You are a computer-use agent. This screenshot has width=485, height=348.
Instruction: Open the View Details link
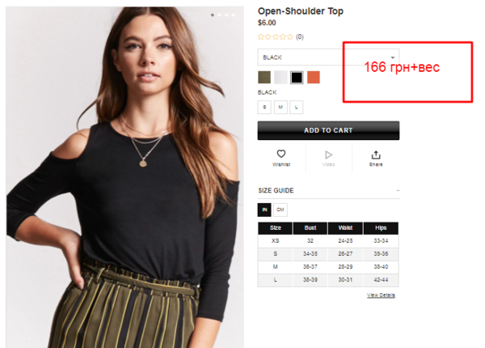381,295
